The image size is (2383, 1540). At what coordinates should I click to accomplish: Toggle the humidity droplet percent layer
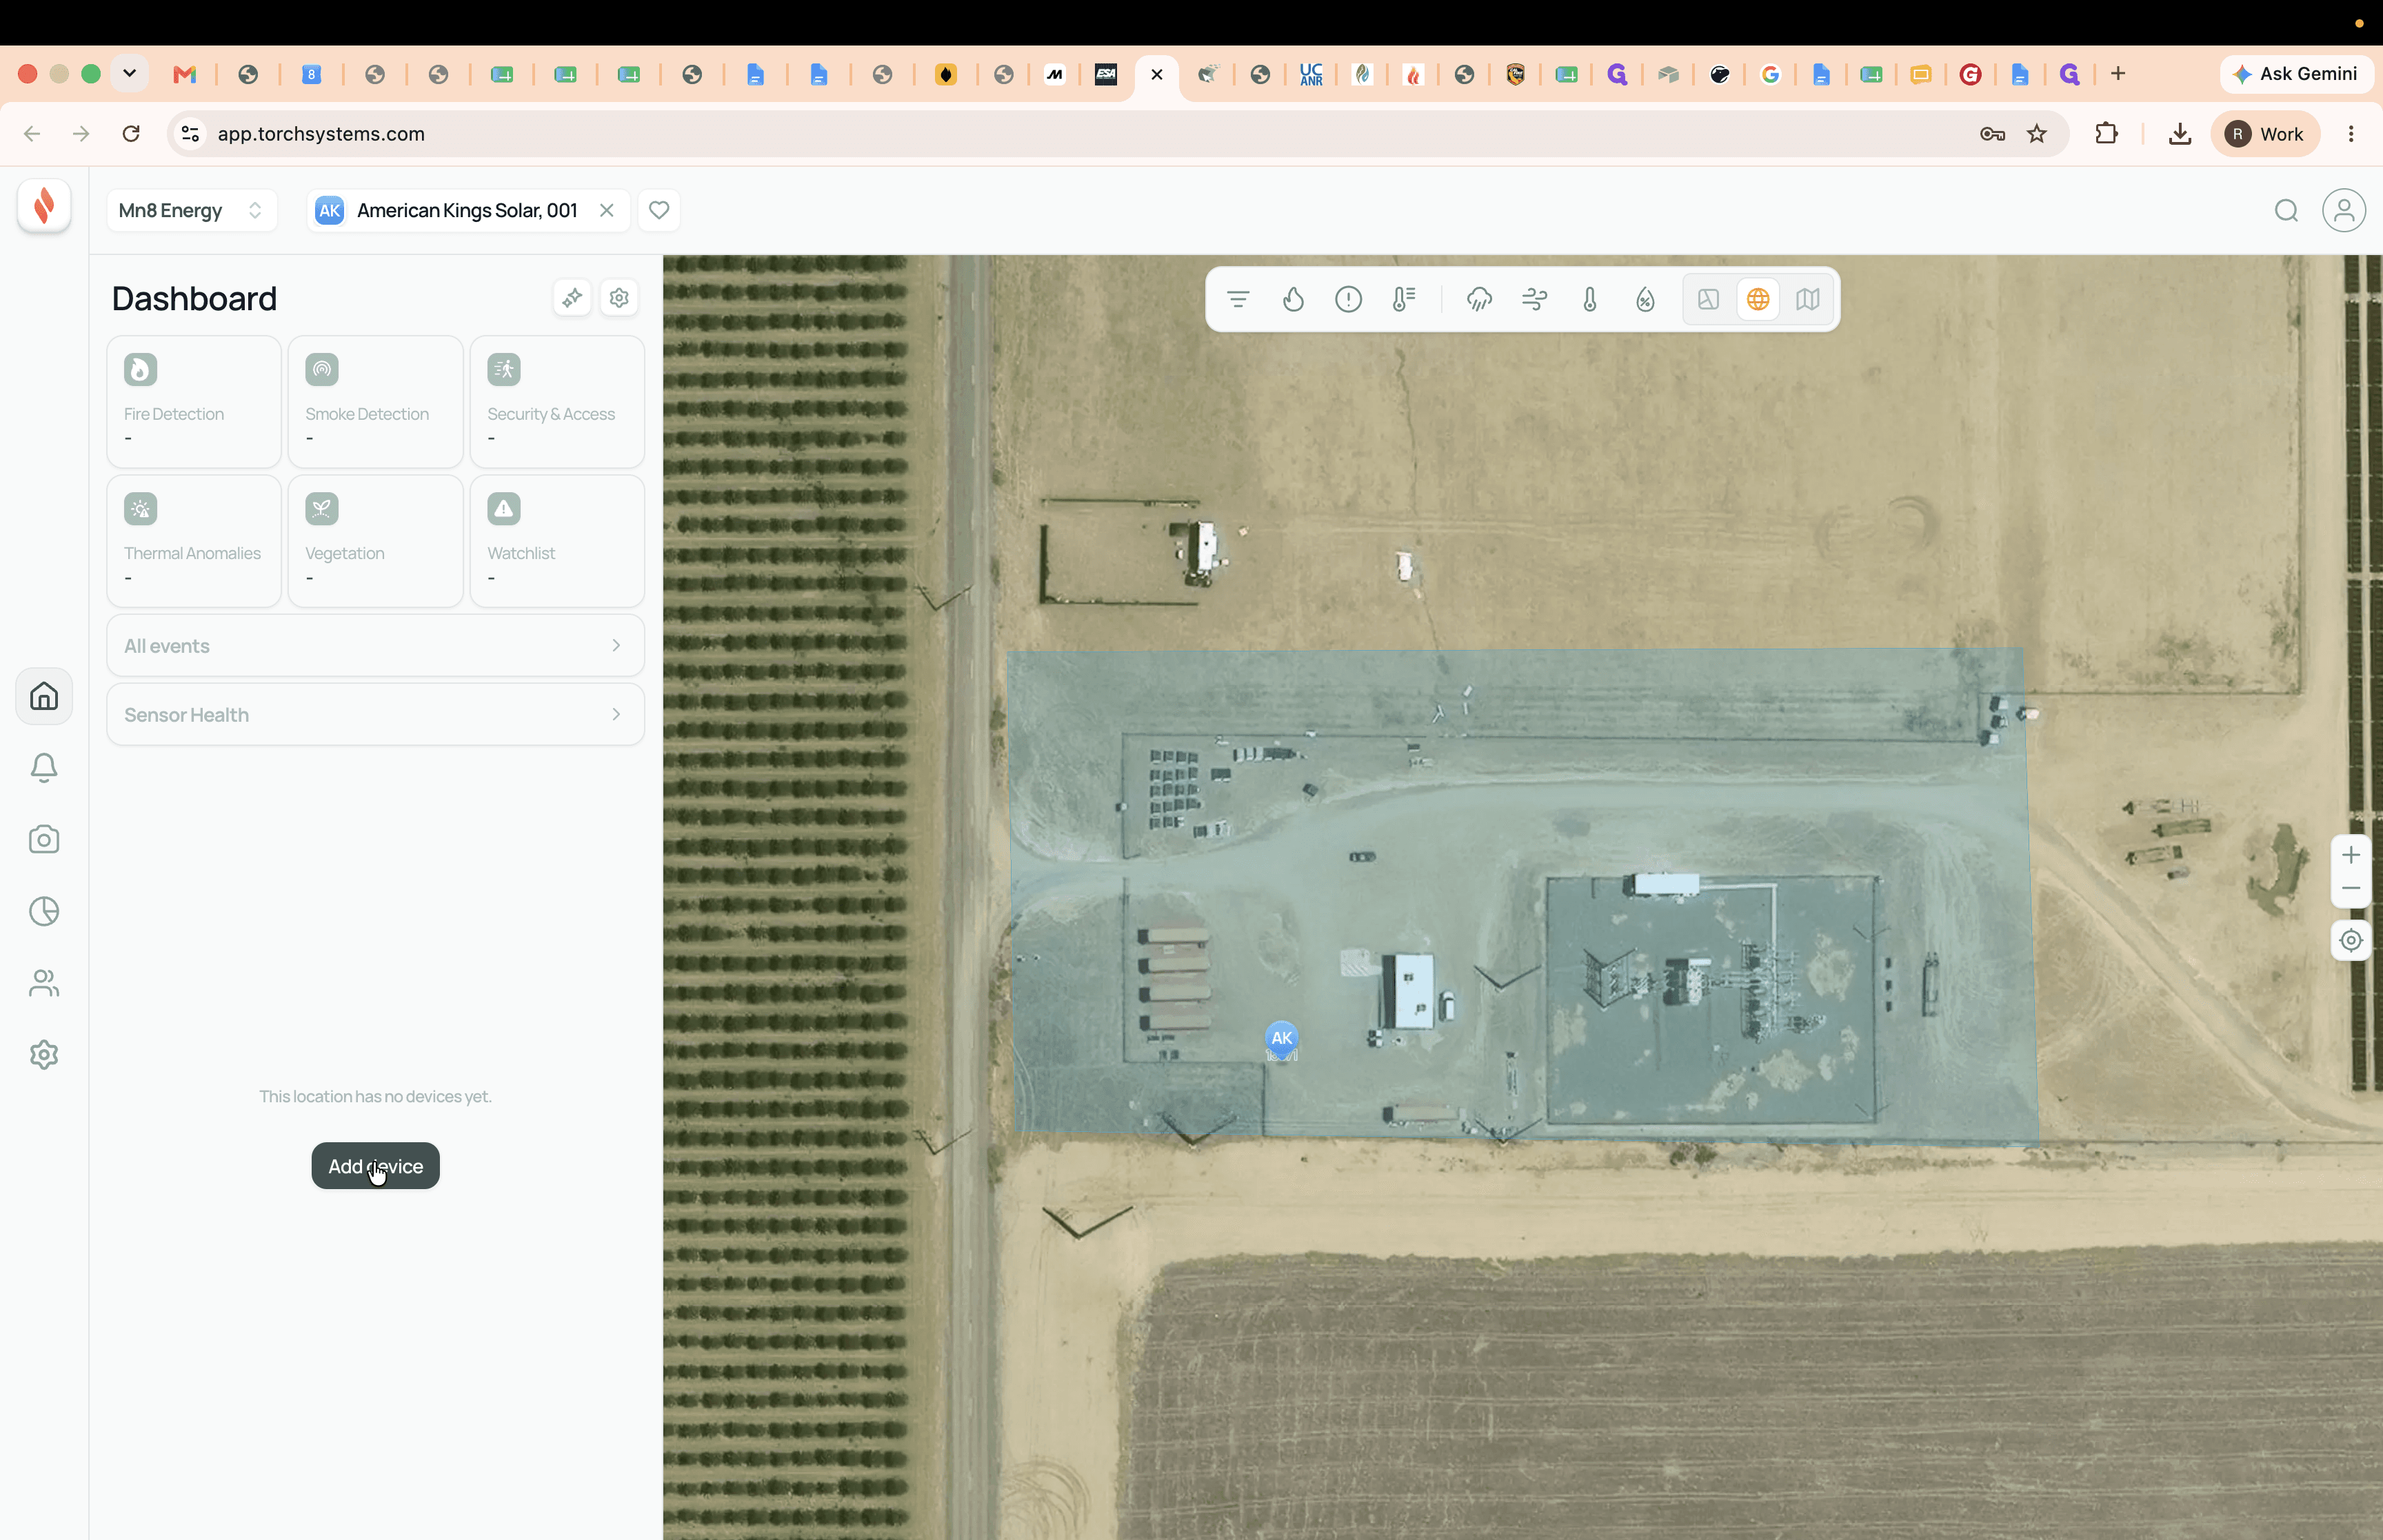tap(1645, 299)
